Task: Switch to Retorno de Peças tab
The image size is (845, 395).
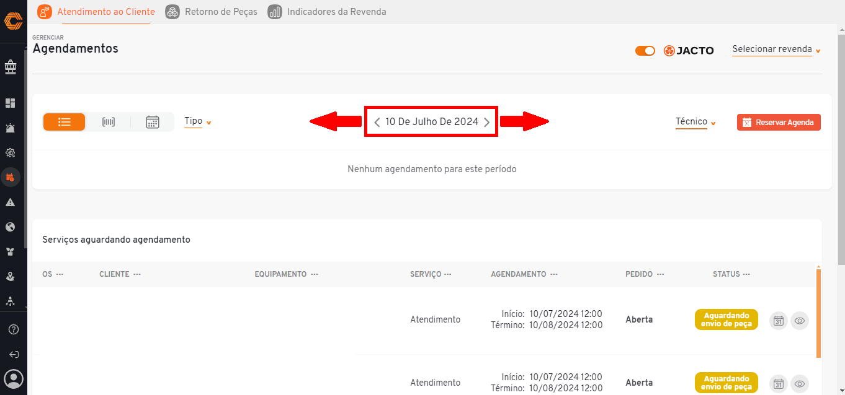Action: (212, 12)
